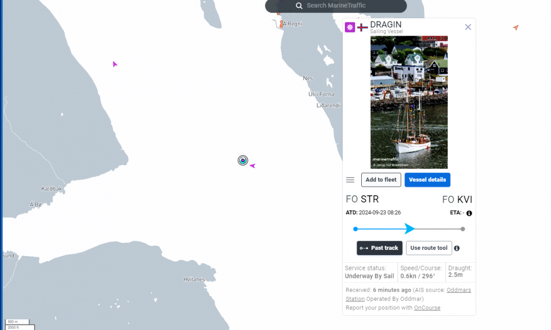This screenshot has width=551, height=330.
Task: Open the Oddmars Station AIS source link
Action: (459, 290)
